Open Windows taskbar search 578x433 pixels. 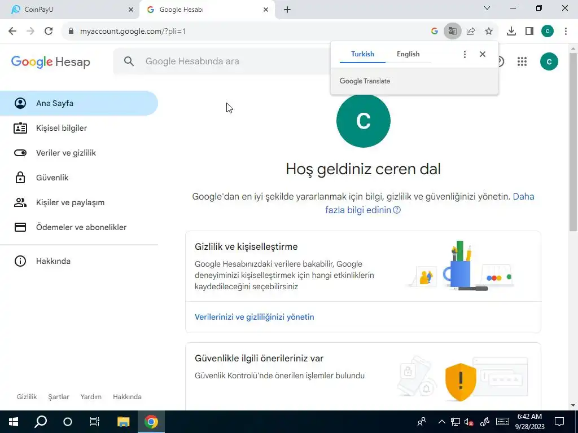[x=41, y=422]
